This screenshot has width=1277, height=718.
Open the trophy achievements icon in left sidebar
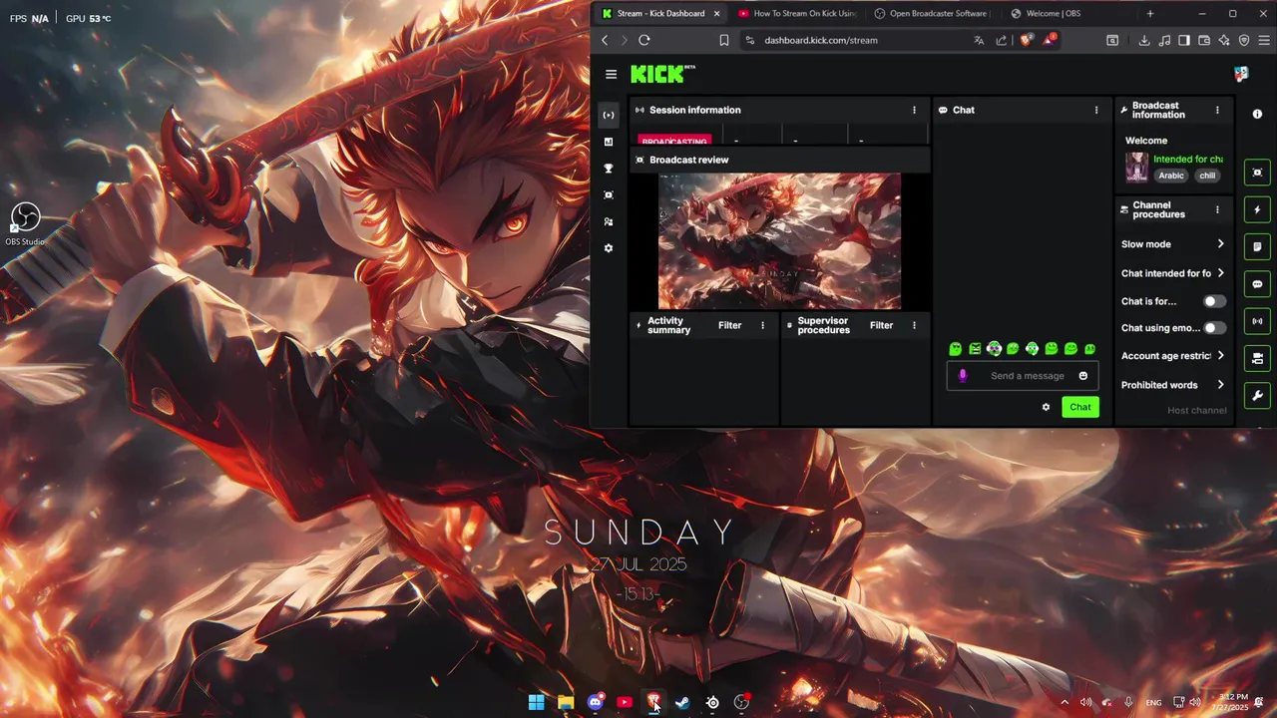(609, 169)
